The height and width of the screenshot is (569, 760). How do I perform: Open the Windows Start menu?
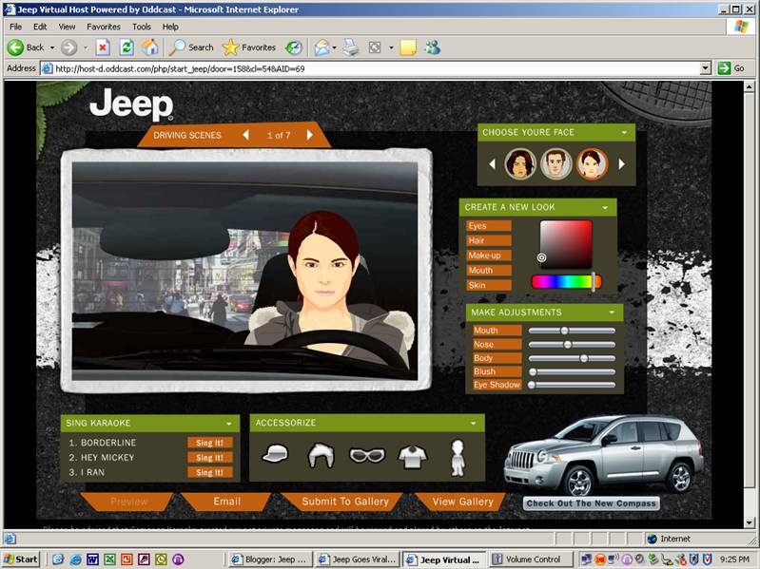[20, 560]
